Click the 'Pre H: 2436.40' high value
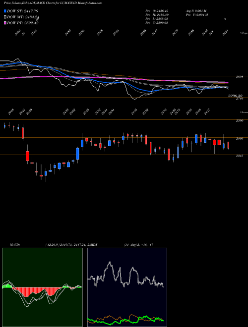Viewport: 248px width, 327px height. tap(157, 15)
